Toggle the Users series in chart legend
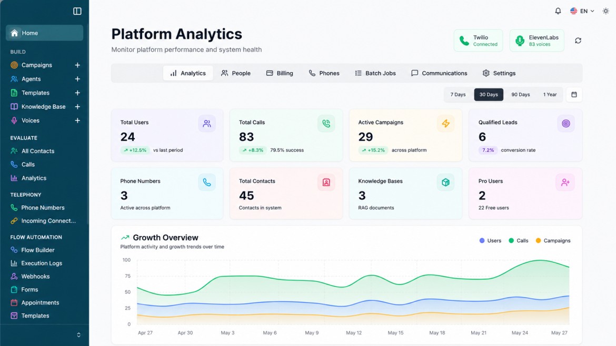This screenshot has height=346, width=616. (x=490, y=240)
